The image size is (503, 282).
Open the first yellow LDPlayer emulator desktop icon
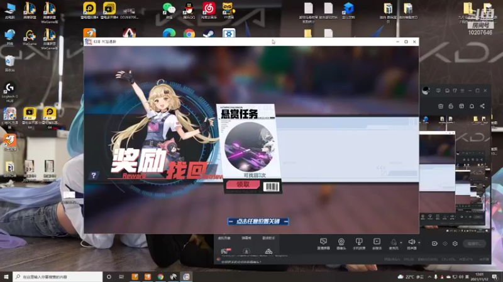(89, 10)
